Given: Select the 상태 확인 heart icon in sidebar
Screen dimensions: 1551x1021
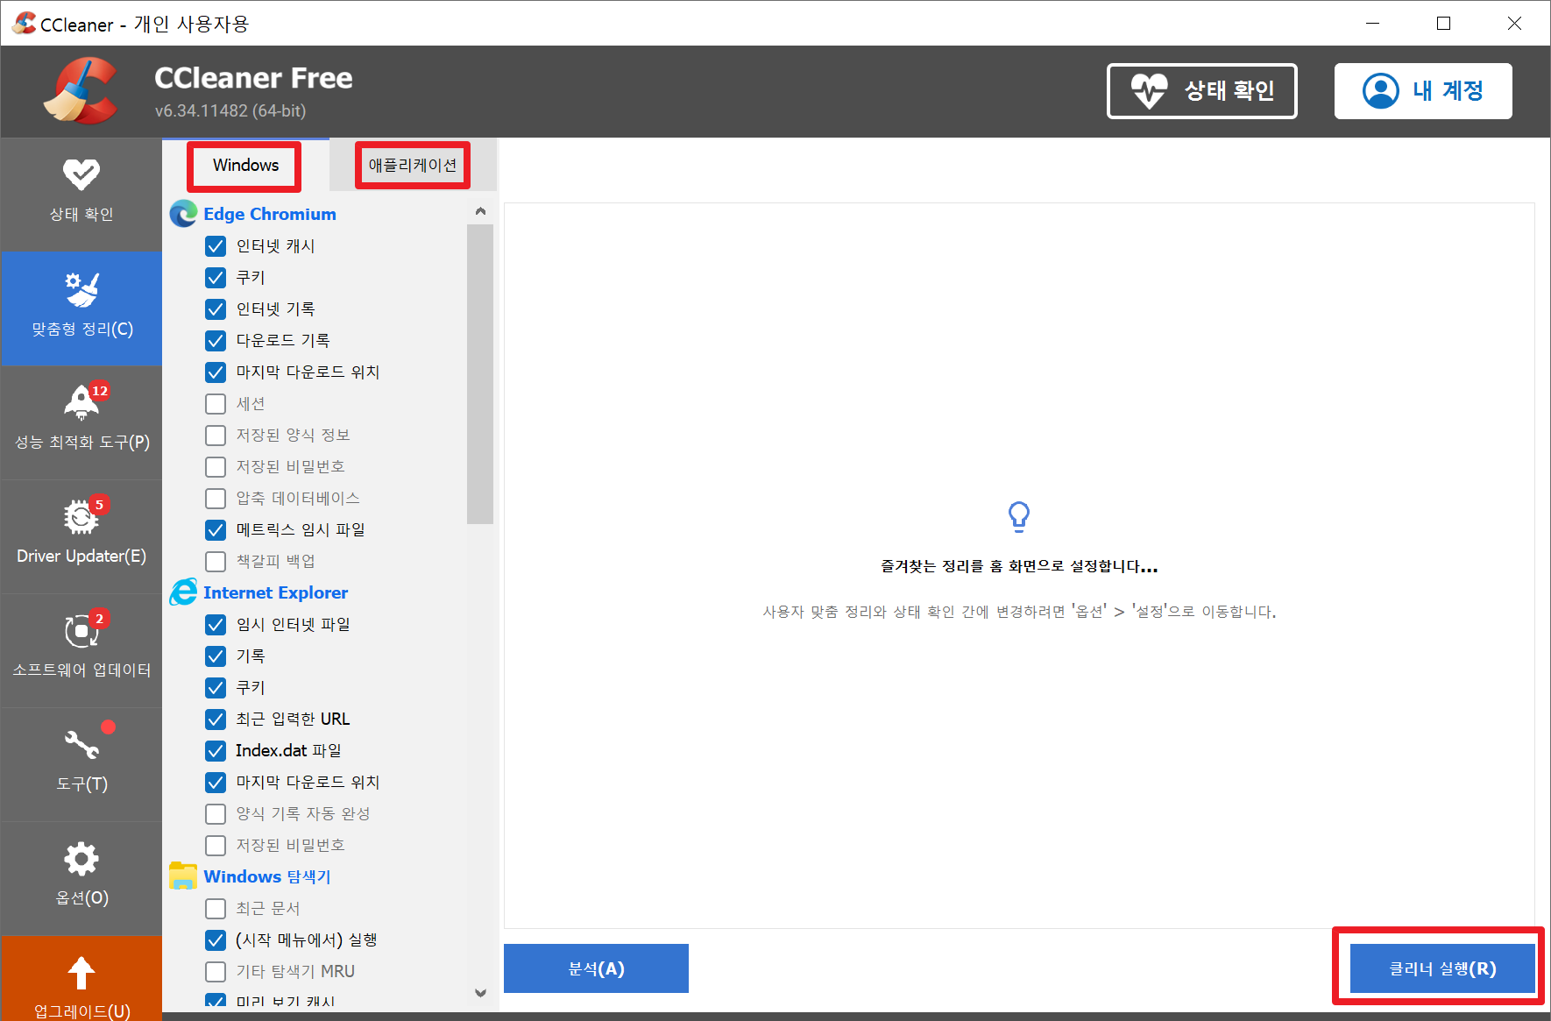Looking at the screenshot, I should [81, 174].
